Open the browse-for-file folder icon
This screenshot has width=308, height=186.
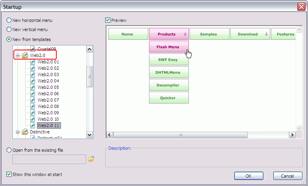[x=91, y=159]
